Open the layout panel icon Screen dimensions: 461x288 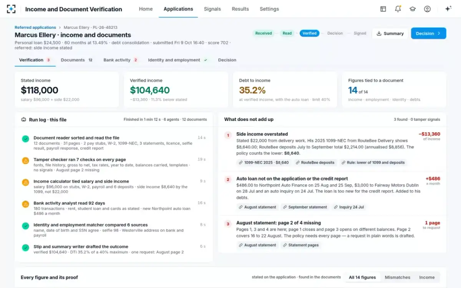pyautogui.click(x=383, y=9)
